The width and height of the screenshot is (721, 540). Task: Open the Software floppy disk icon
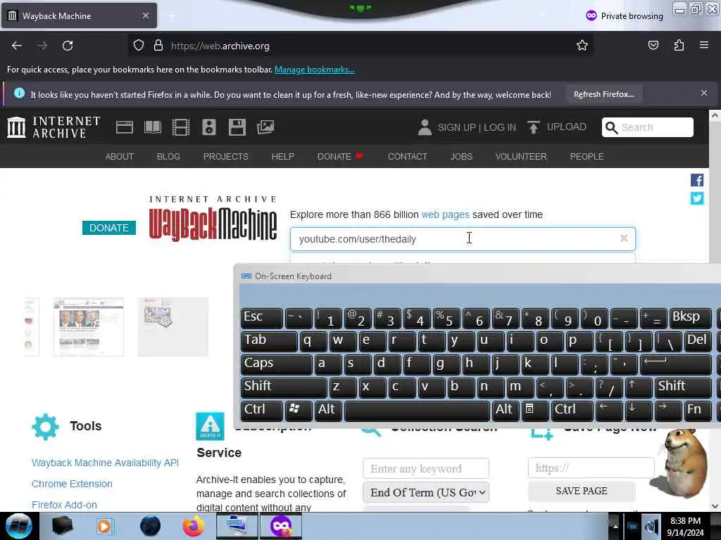point(237,127)
